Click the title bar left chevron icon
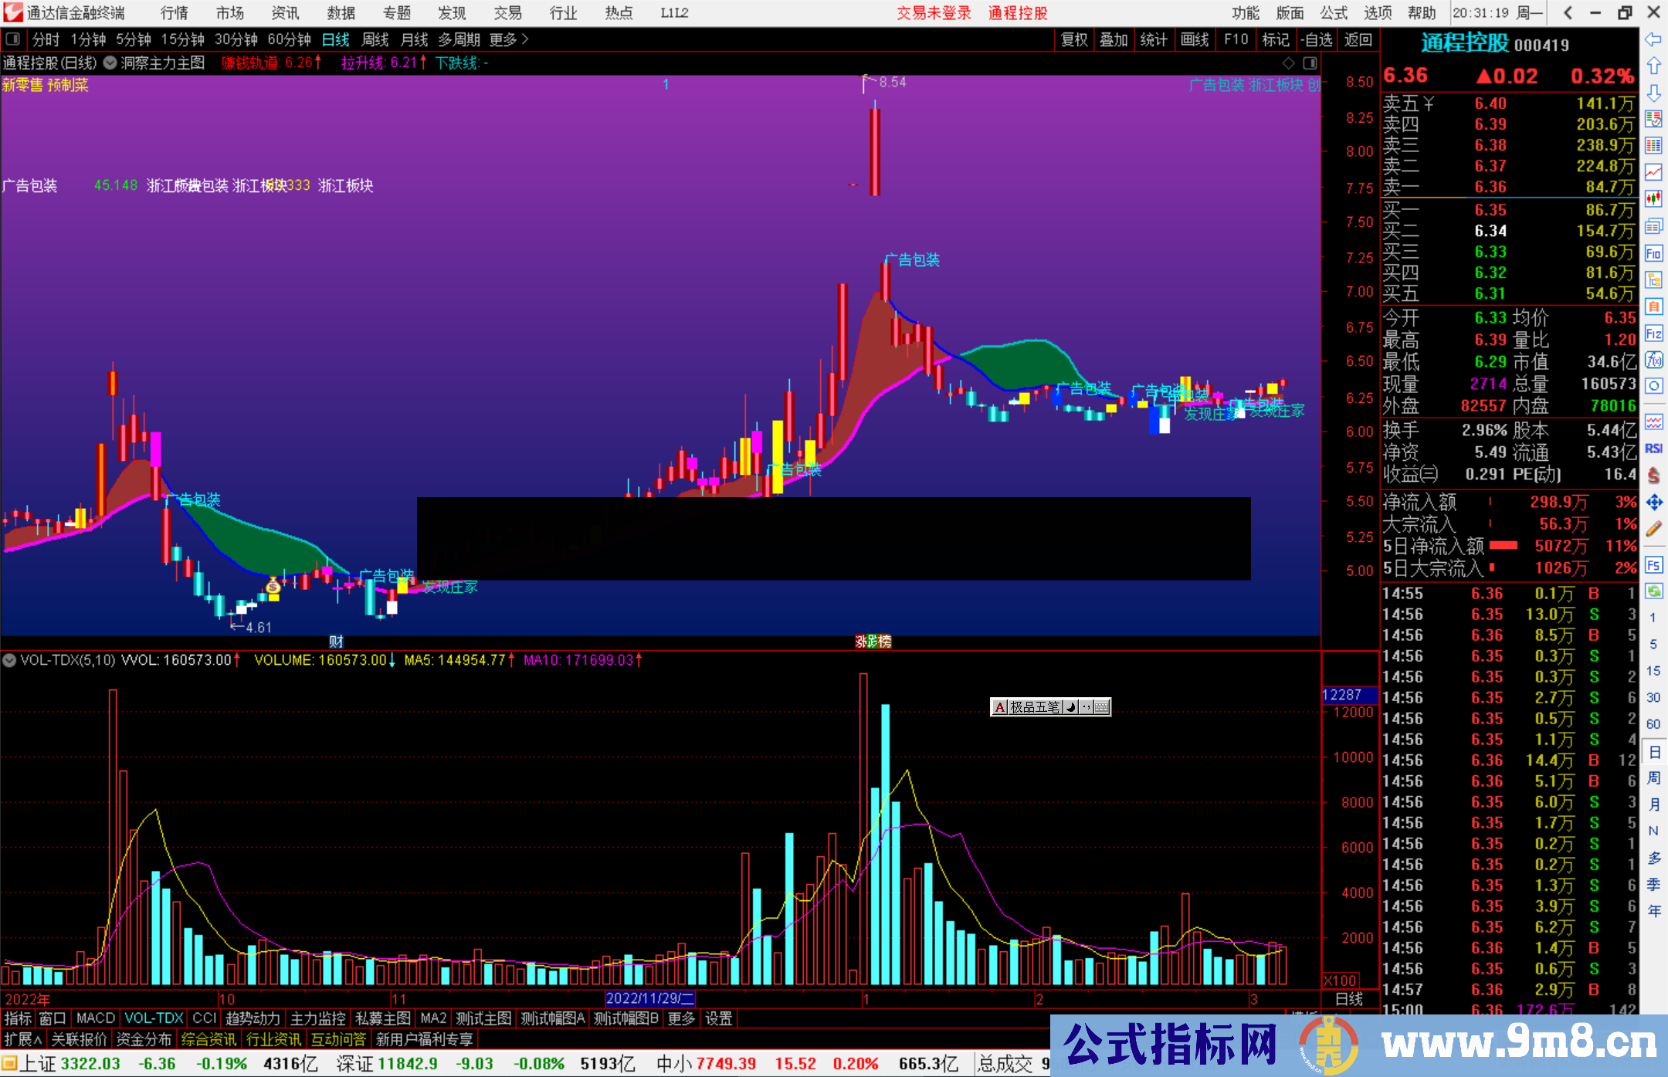Image resolution: width=1668 pixels, height=1077 pixels. coord(1568,13)
